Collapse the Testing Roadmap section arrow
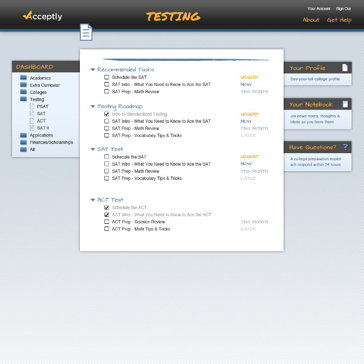The height and width of the screenshot is (364, 364). 93,106
